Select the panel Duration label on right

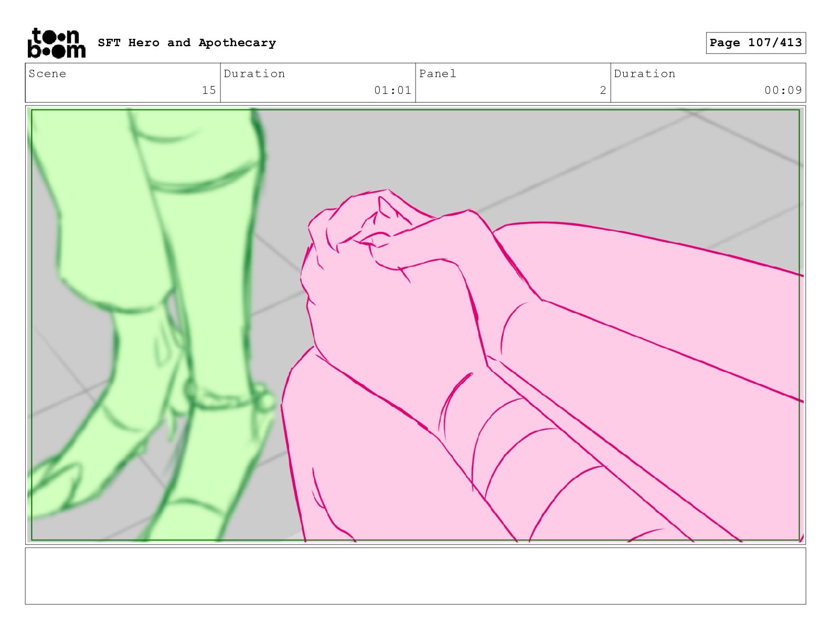(645, 73)
